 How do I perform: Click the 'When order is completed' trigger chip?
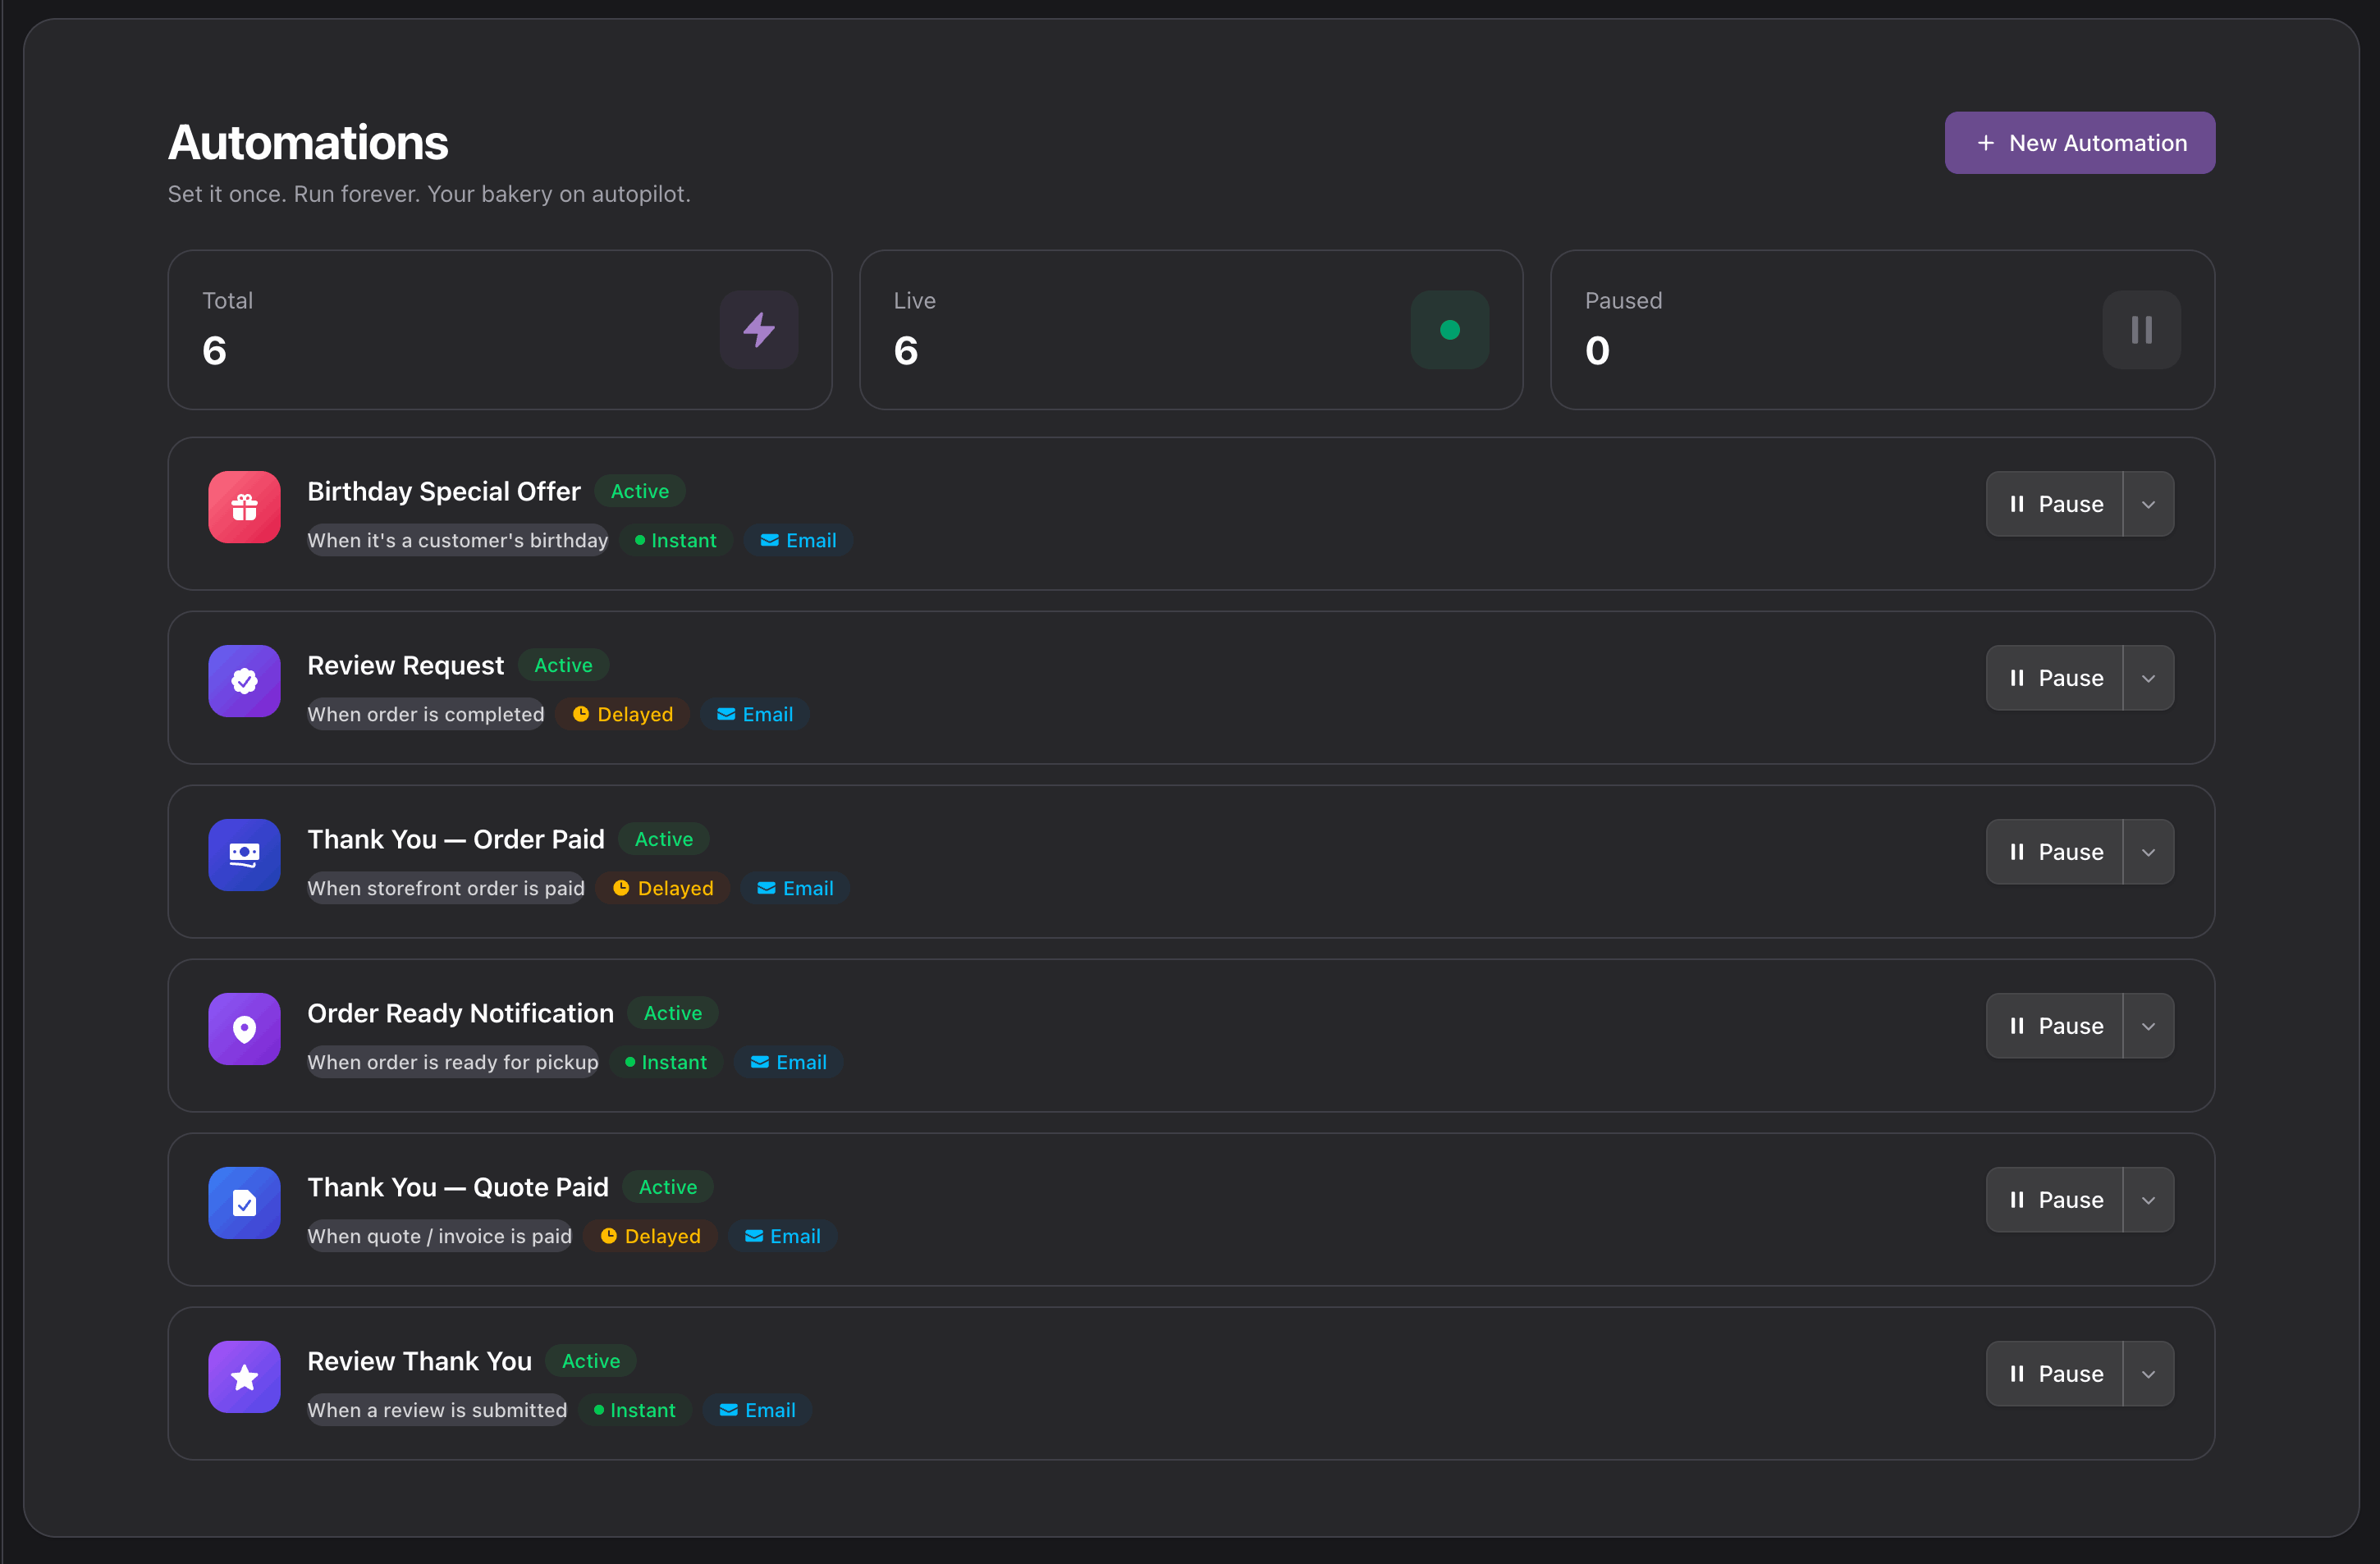tap(425, 714)
